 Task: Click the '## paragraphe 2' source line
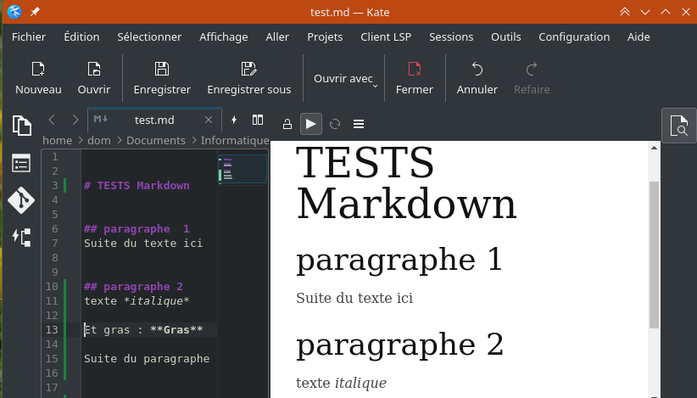tap(133, 286)
